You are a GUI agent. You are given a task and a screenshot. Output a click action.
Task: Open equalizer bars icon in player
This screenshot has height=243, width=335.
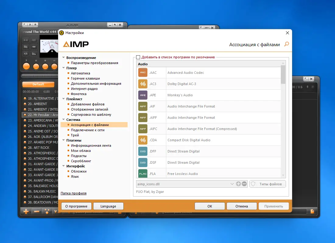(34, 53)
